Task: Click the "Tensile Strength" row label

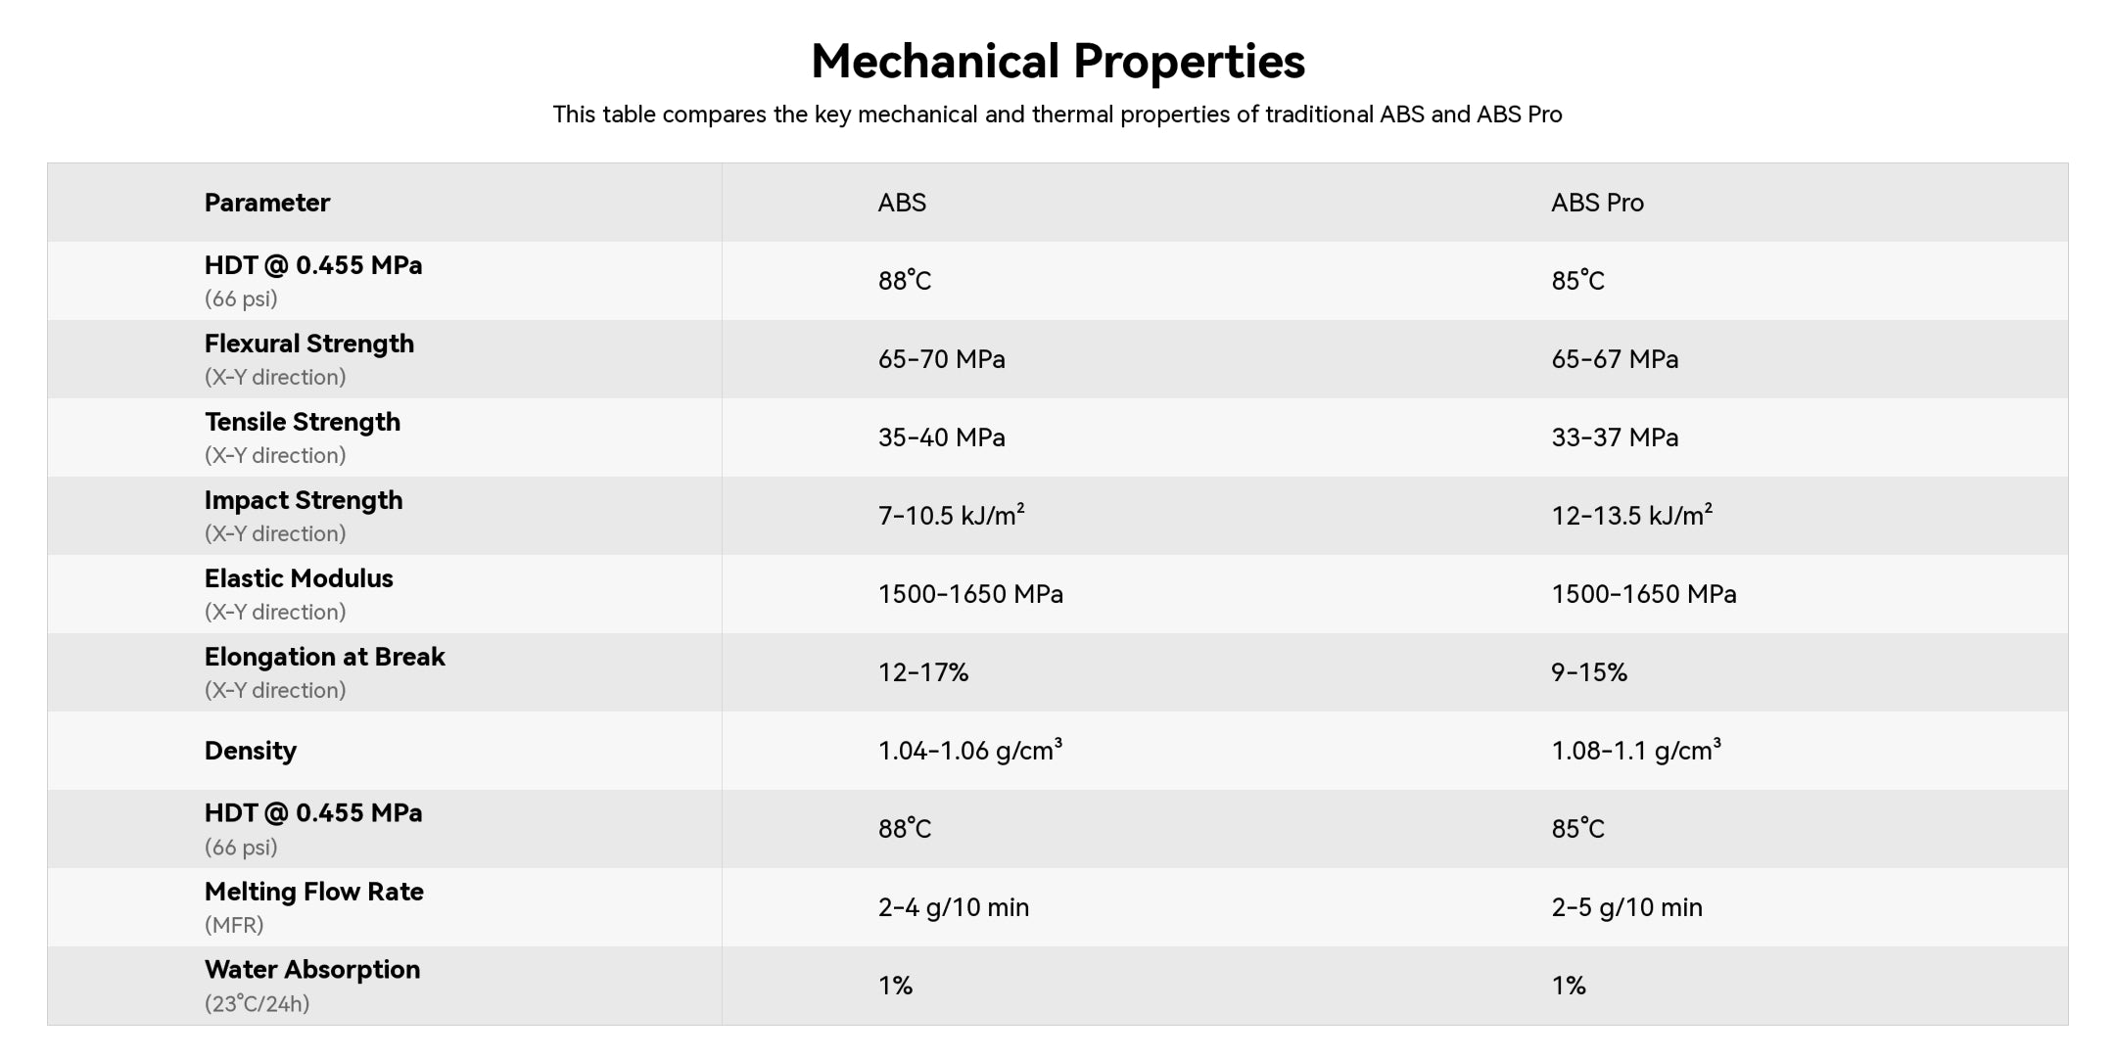Action: point(302,422)
